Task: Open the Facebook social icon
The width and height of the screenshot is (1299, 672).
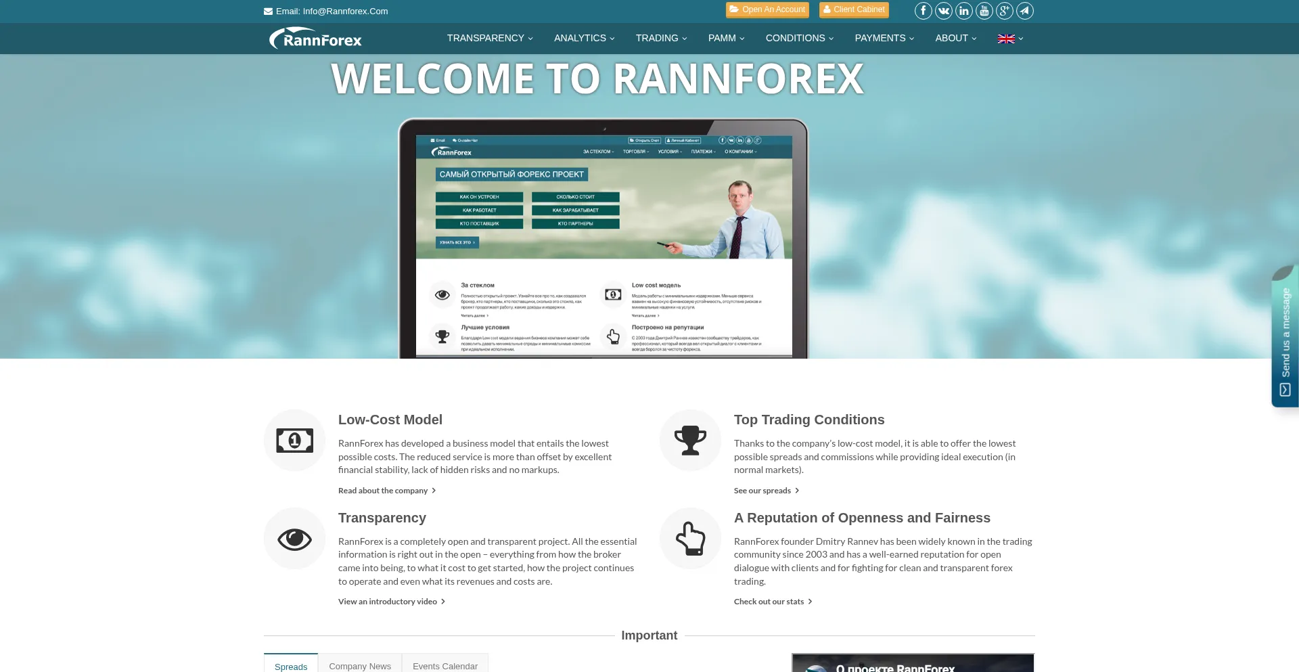Action: (x=924, y=11)
